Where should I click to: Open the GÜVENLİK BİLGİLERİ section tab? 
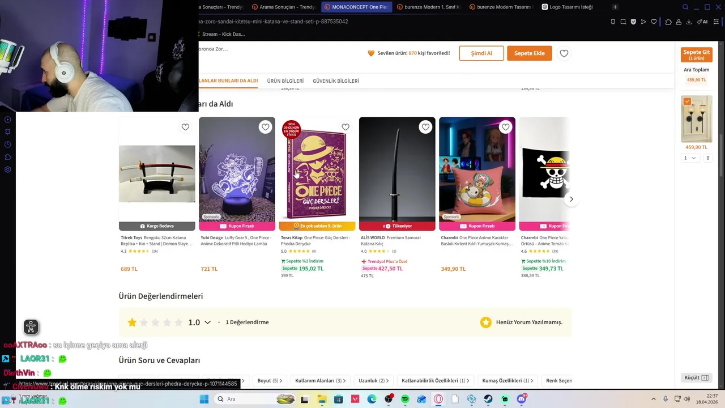336,81
